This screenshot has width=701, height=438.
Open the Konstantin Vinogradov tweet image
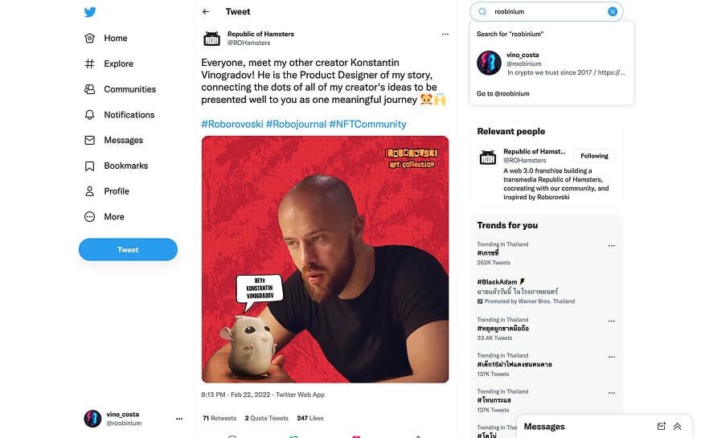pos(325,260)
